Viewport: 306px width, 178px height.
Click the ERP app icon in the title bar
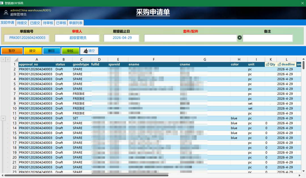[2, 3]
